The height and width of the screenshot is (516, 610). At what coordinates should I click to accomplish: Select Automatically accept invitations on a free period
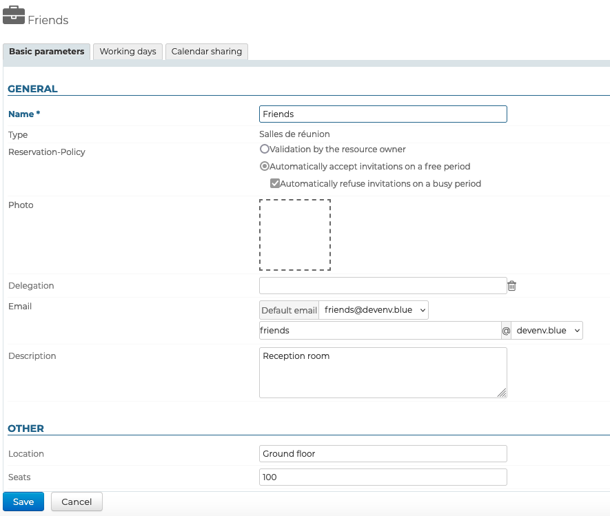264,166
